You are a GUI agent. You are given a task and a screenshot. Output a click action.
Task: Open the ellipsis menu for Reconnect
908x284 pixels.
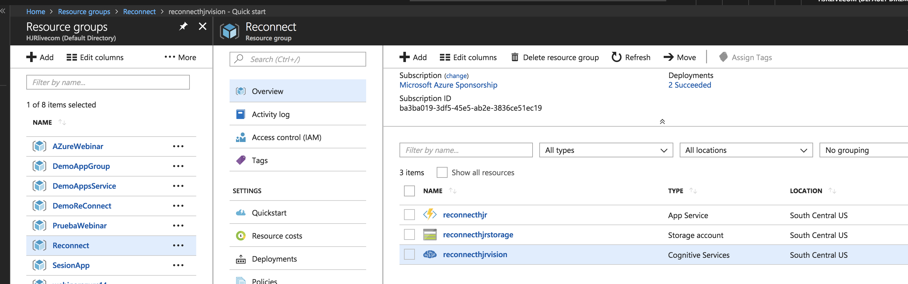click(x=178, y=245)
